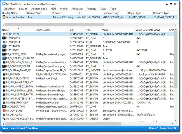Click the object icon of PR_RECEIVE_FOLDER_SE...
Viewport: 182px width, 134px height.
4,119
